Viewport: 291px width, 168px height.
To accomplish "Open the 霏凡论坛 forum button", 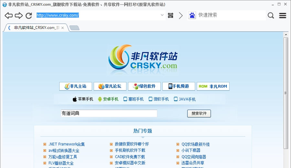I will tap(110, 86).
